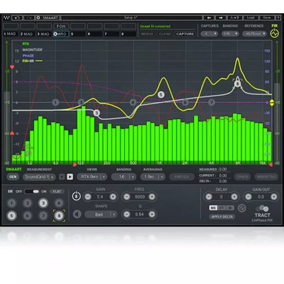284x284 pixels.
Task: Select filter node 6 on the graph
Action: pyautogui.click(x=185, y=103)
